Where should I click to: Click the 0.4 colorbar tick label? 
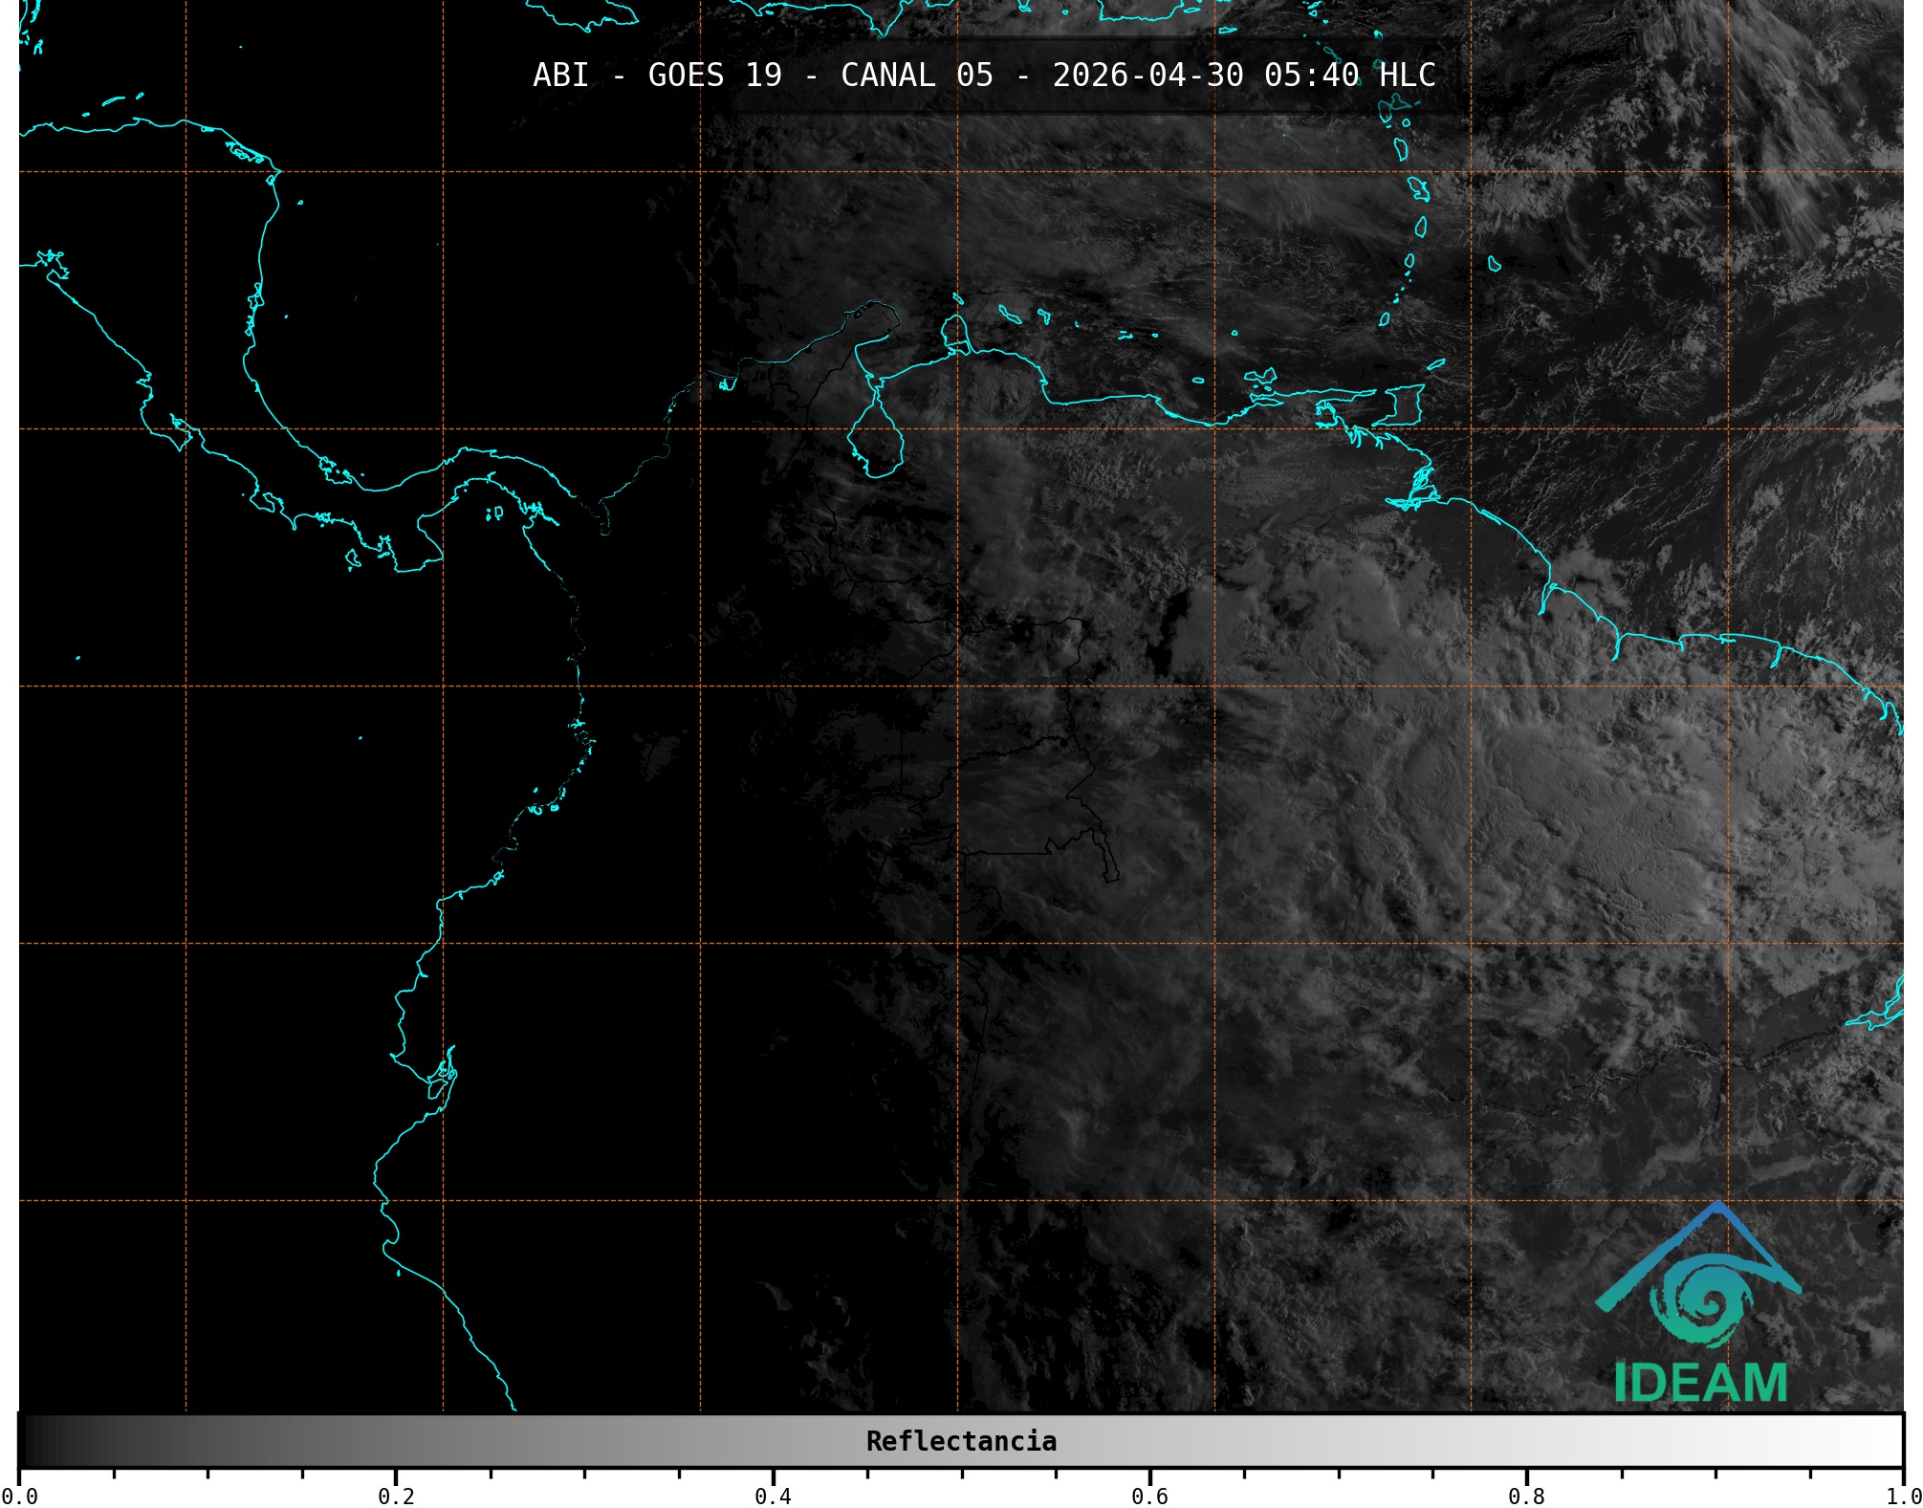pyautogui.click(x=773, y=1497)
